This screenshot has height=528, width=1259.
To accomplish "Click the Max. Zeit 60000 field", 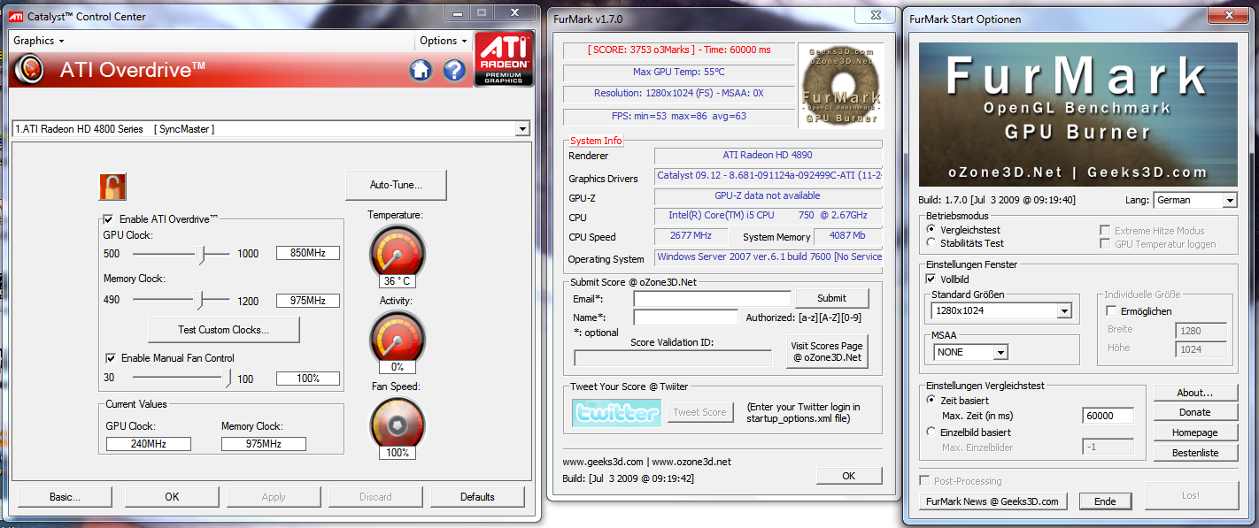I will [1108, 416].
